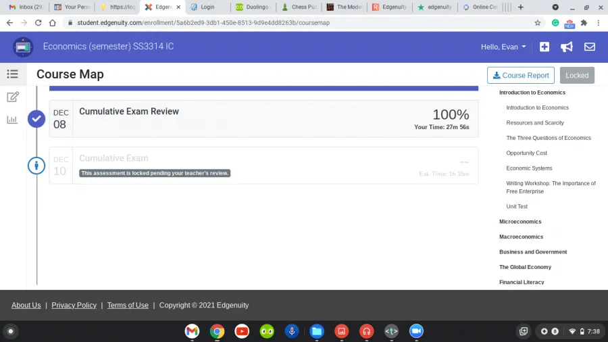
Task: Open Zoom from the taskbar shelf
Action: (x=416, y=331)
